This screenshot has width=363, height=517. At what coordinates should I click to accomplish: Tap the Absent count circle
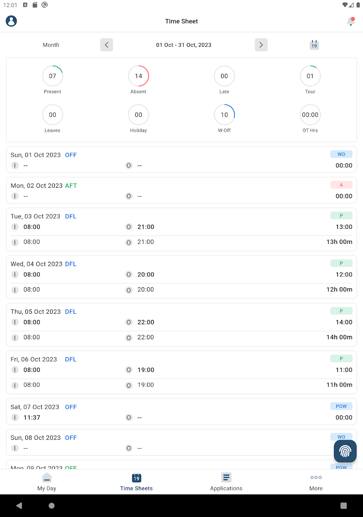[x=138, y=76]
